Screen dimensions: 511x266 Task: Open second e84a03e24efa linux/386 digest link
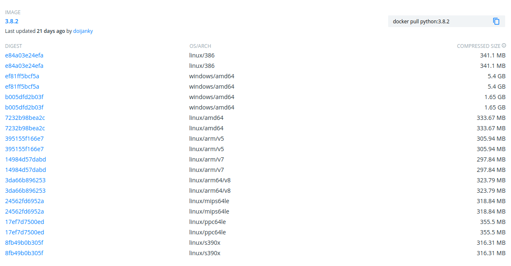(x=24, y=66)
